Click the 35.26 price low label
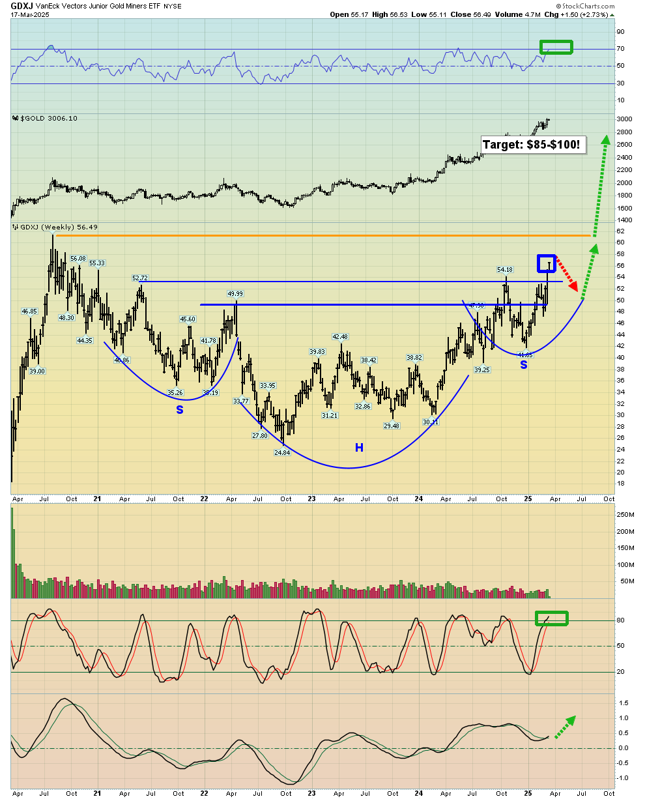645x799 pixels. 175,392
